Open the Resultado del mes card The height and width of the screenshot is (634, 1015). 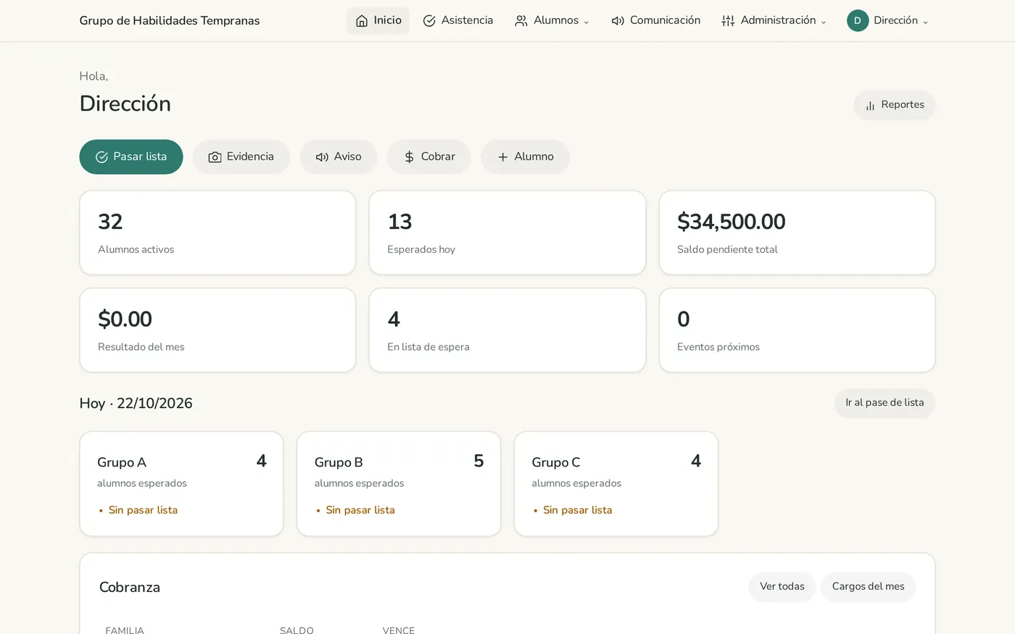pos(217,330)
